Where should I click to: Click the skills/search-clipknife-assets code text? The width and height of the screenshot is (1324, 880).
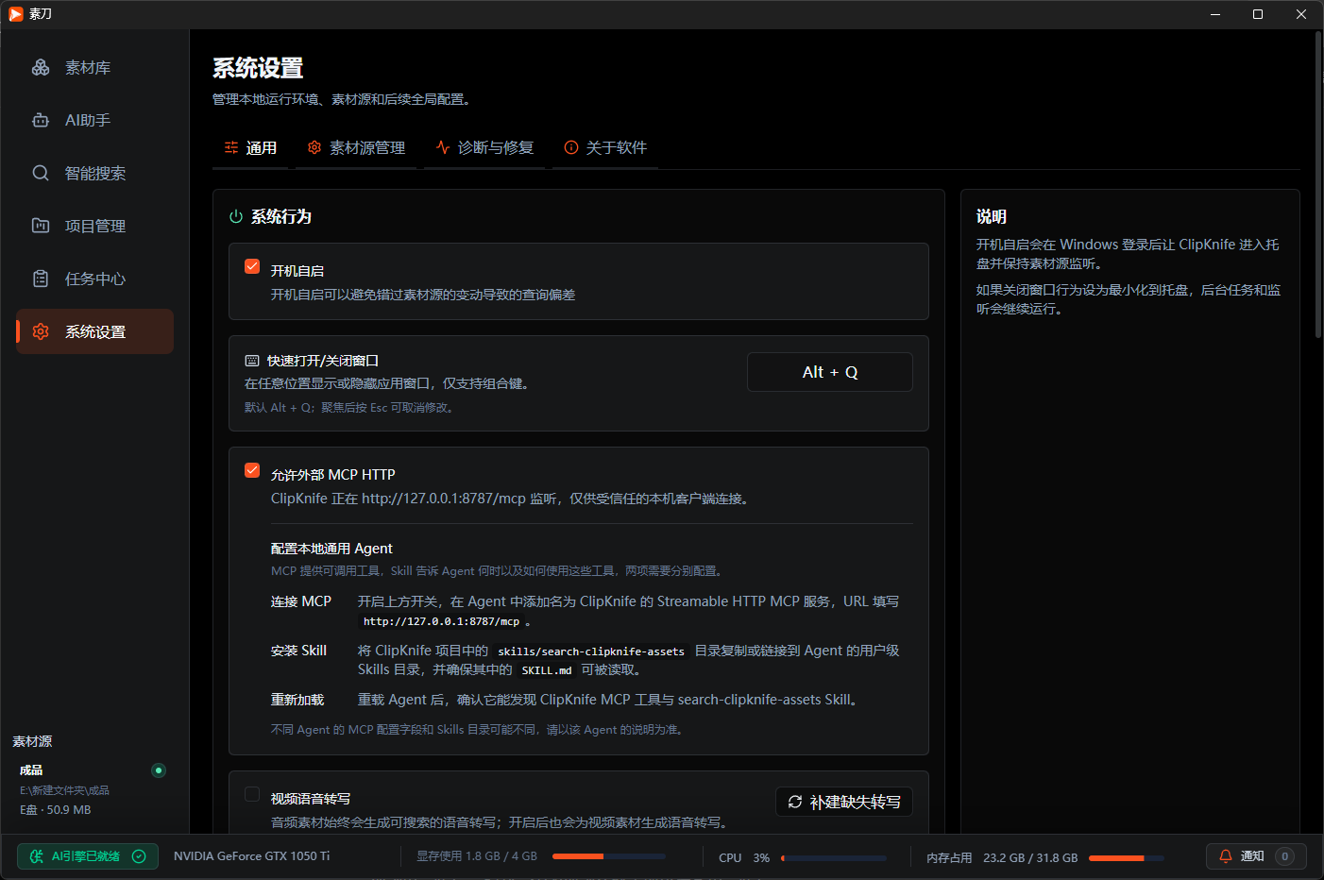click(x=591, y=652)
